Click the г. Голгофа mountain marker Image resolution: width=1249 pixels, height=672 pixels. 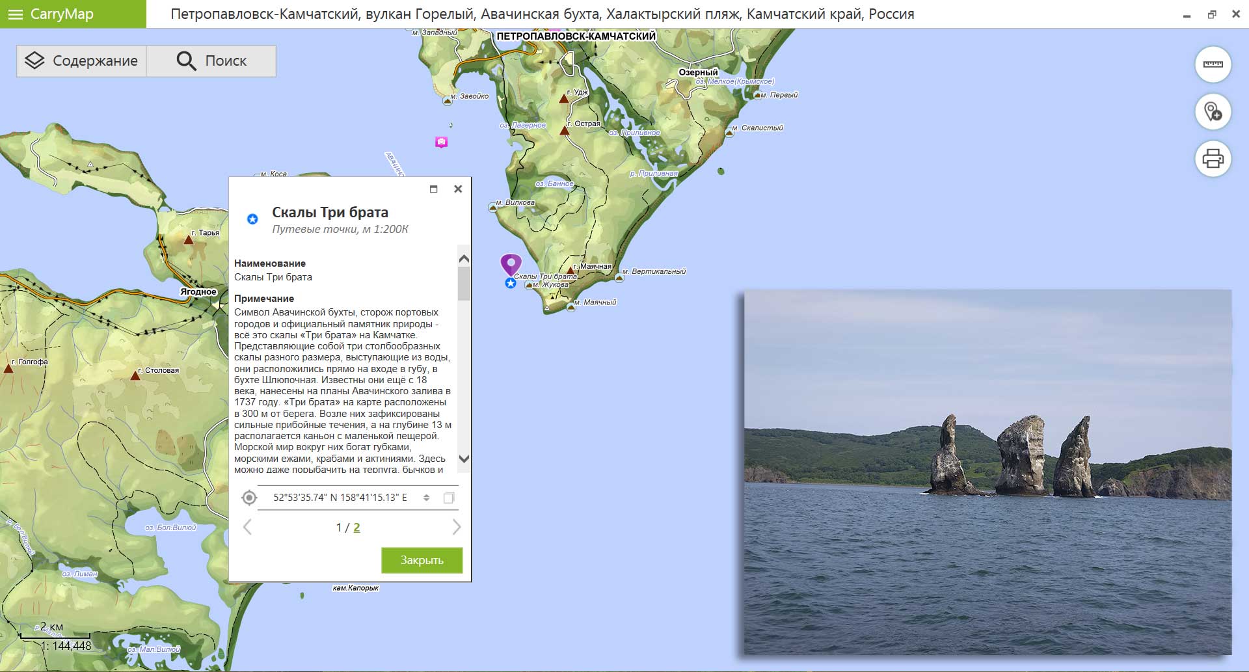click(x=8, y=368)
